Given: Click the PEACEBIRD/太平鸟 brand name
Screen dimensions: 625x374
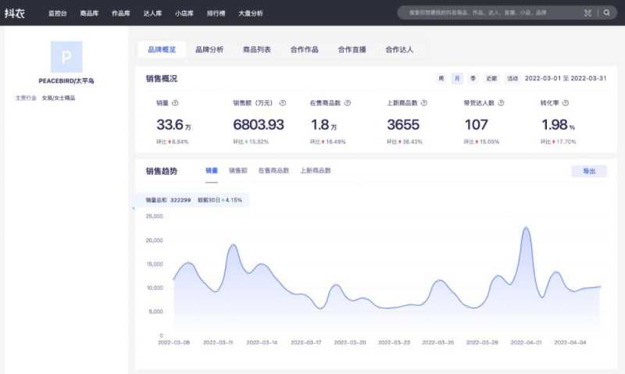Looking at the screenshot, I should tap(66, 81).
